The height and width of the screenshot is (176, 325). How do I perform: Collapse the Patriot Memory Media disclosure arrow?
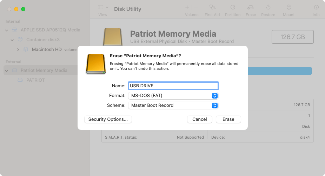tap(7, 71)
